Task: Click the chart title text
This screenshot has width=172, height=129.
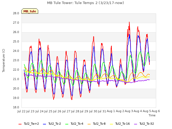Action: [85, 3]
